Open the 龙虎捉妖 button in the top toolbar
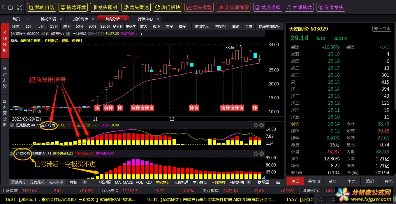Viewport: 396px width, 204px height. [x=268, y=7]
